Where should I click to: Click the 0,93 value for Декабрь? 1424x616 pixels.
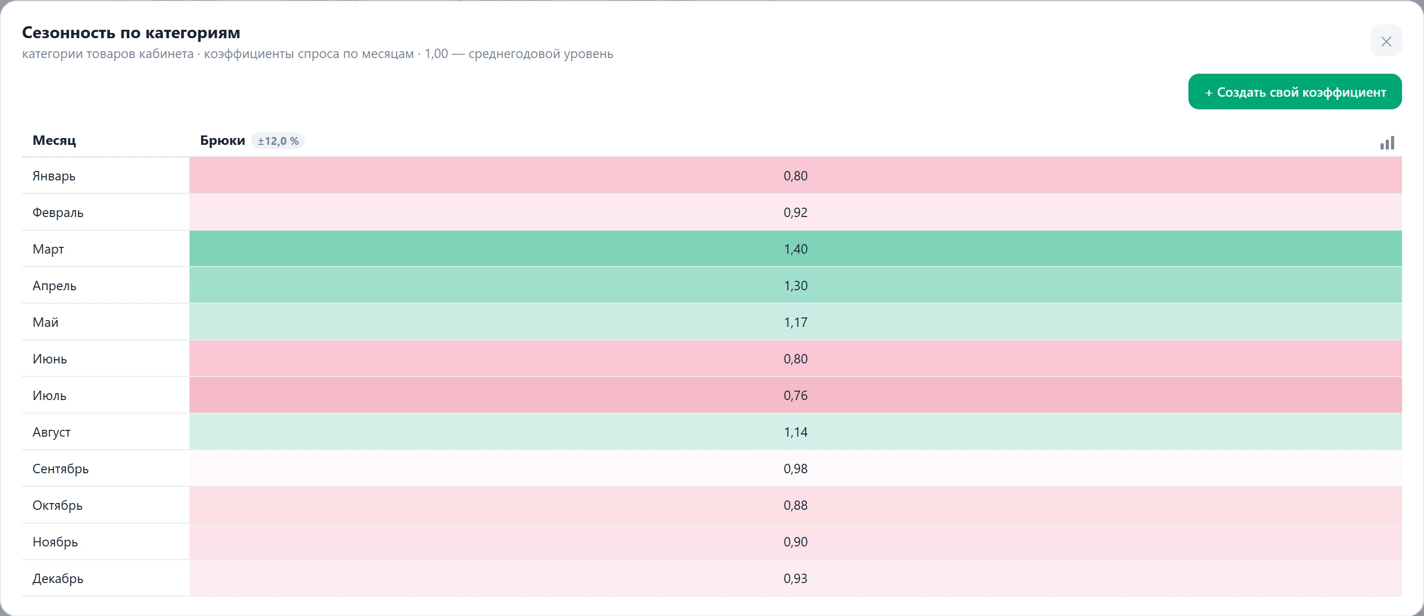(795, 578)
